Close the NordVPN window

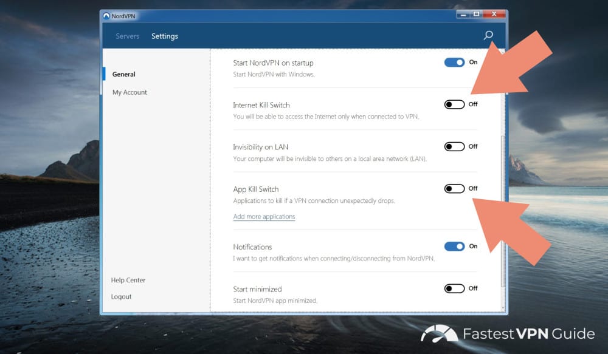coord(494,15)
